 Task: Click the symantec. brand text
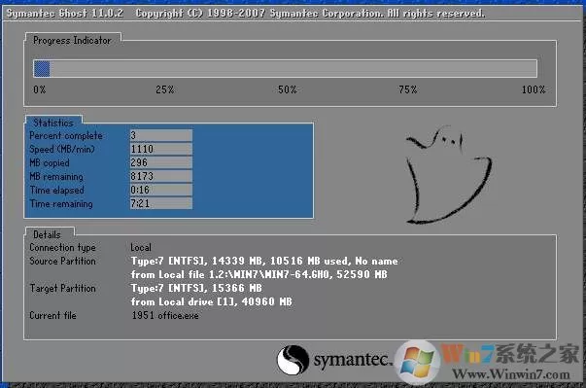point(353,360)
